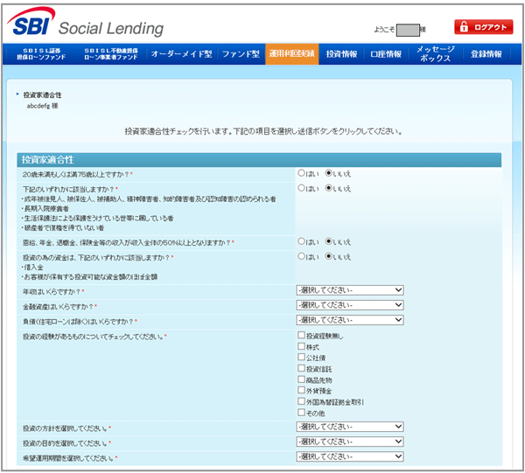Screen dimensions: 525x473
Task: Click the SBI Social Lending logo
Action: [x=85, y=22]
